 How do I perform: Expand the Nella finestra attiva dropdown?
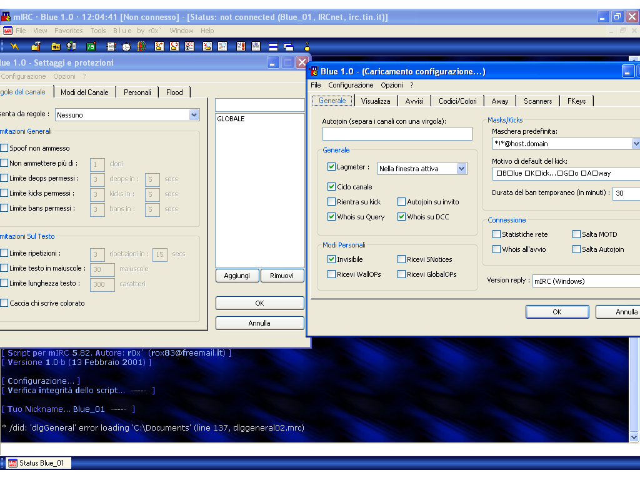[461, 169]
